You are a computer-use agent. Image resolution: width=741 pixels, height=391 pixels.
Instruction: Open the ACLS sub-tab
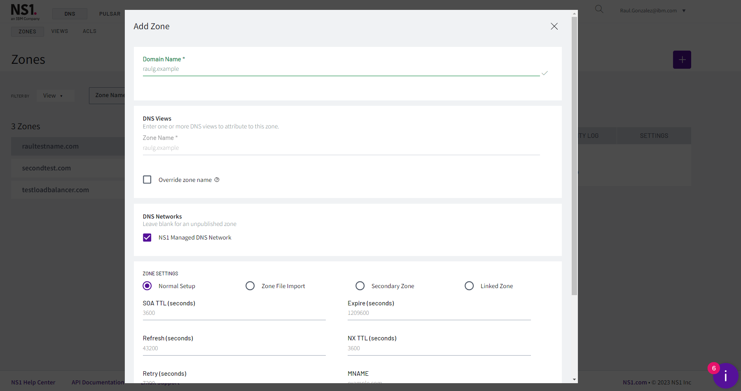[89, 31]
